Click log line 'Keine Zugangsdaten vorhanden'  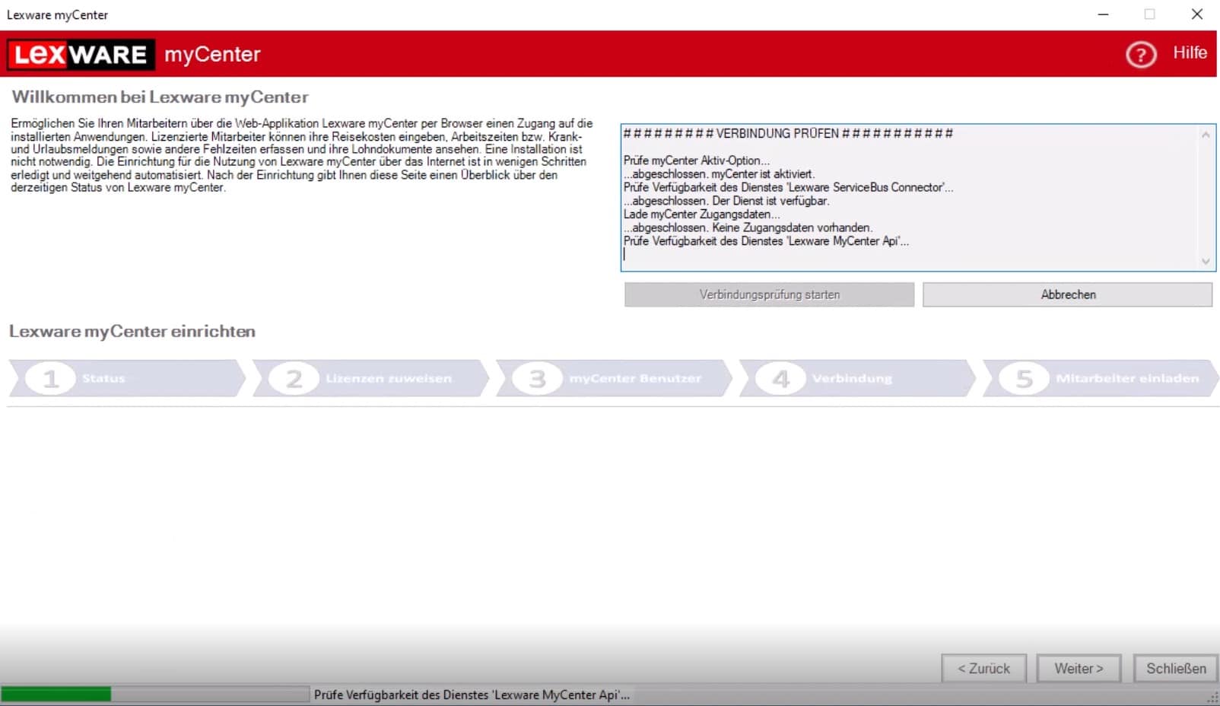pyautogui.click(x=792, y=227)
